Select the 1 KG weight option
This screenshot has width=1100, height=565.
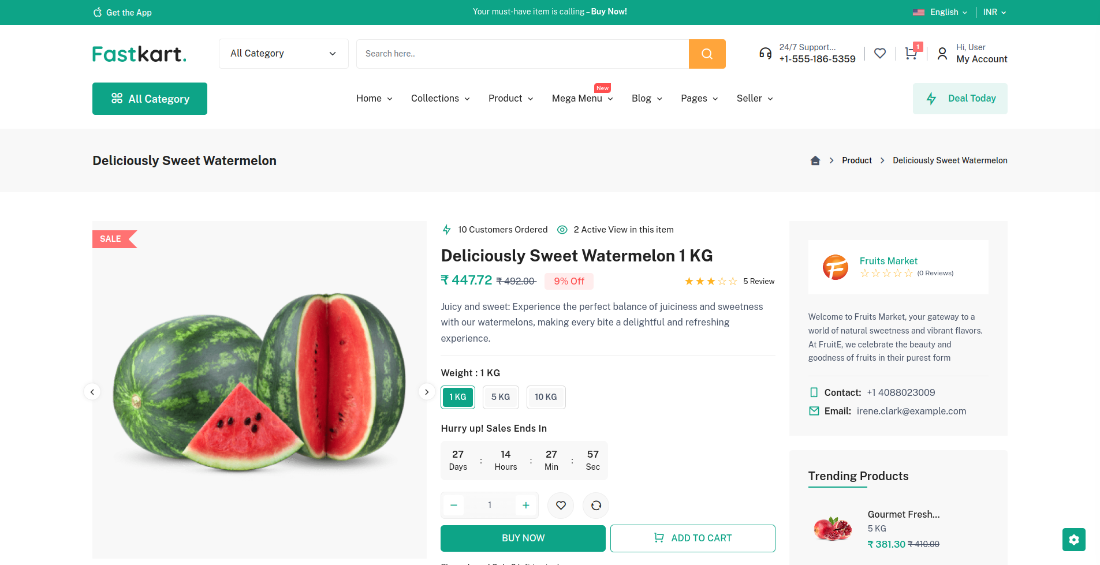click(458, 397)
